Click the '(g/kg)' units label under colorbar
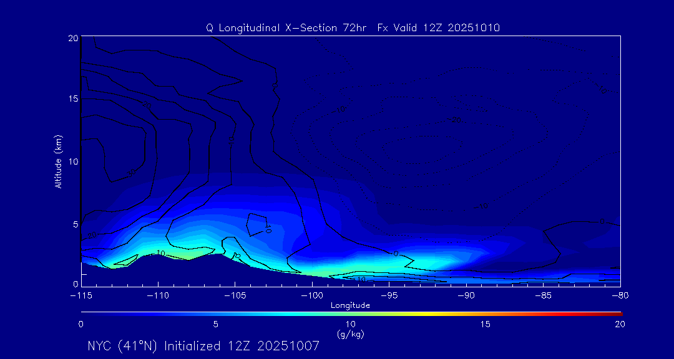The image size is (674, 359). (350, 334)
